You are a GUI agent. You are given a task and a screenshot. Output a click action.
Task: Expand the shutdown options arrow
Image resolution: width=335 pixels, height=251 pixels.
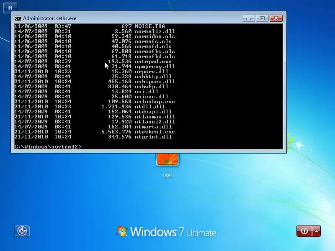coord(317,231)
